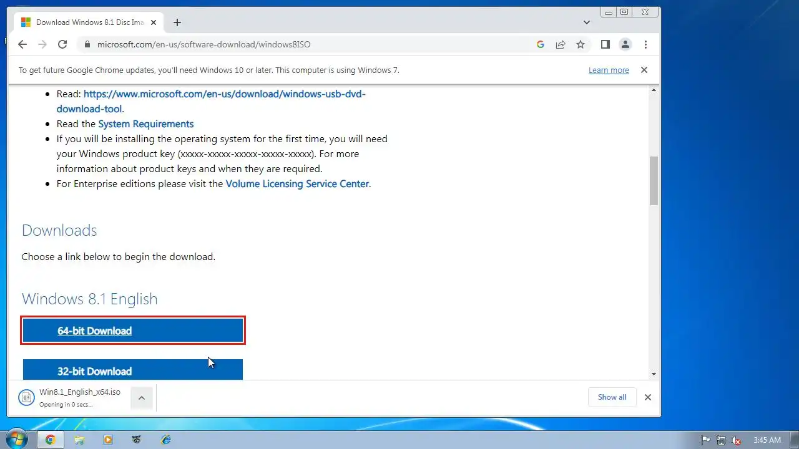Viewport: 799px width, 449px height.
Task: Click the muted volume tray icon
Action: pos(736,440)
